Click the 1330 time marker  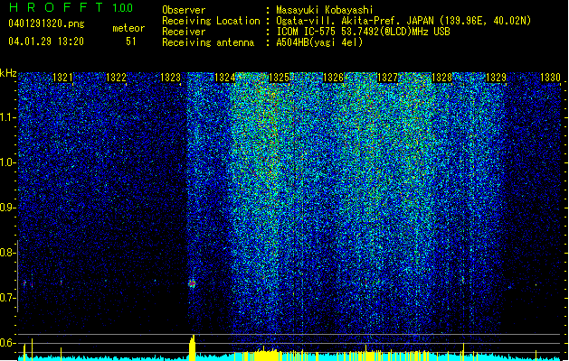coord(551,78)
